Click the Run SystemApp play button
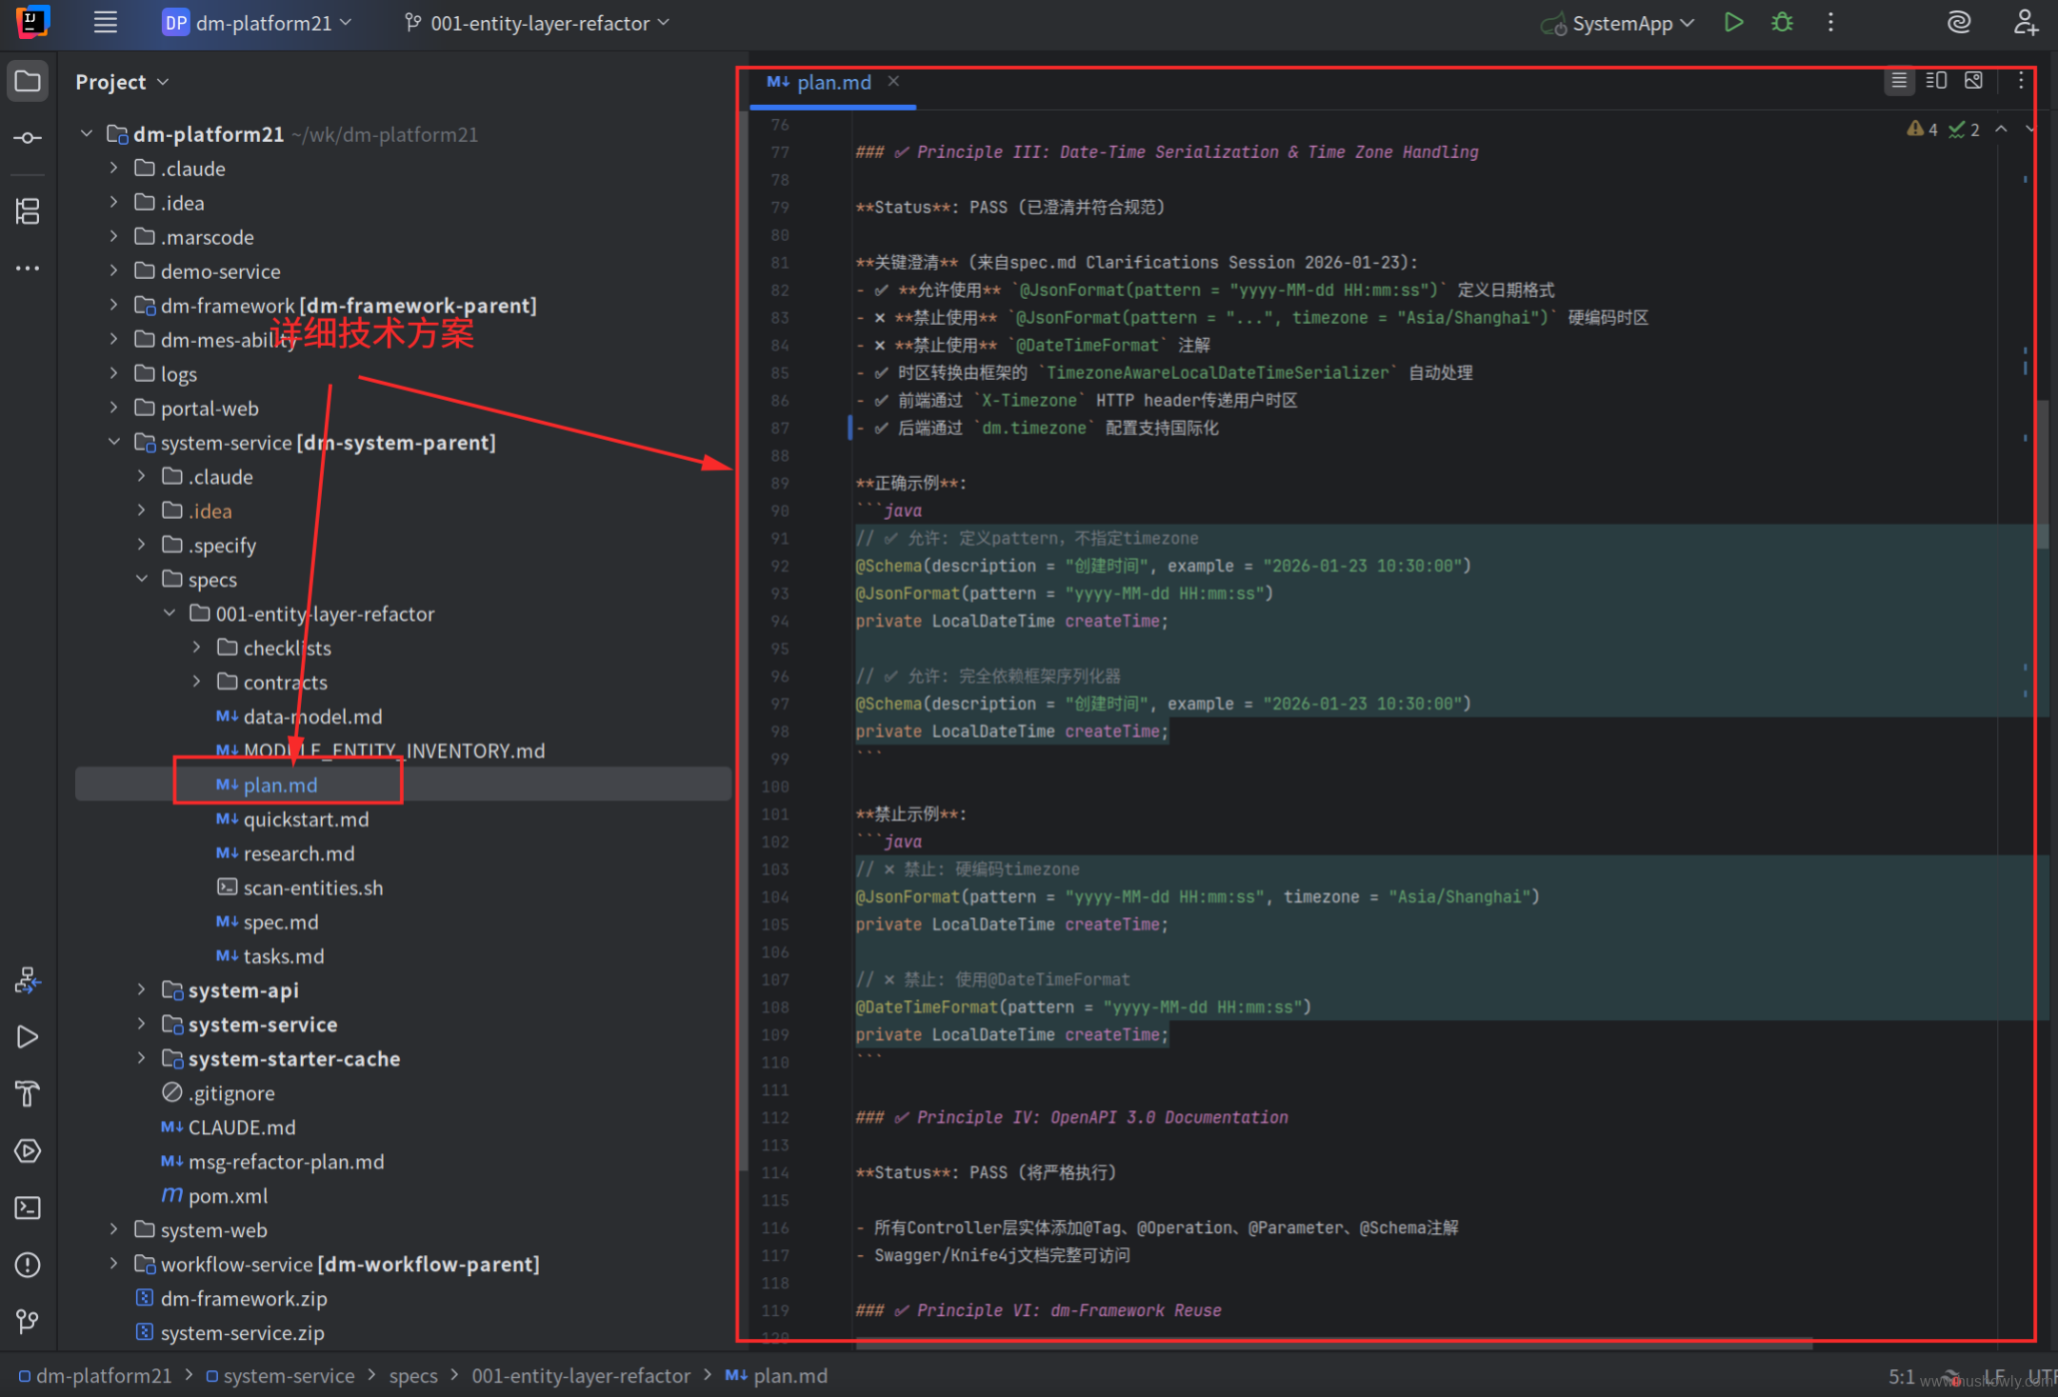 pyautogui.click(x=1733, y=23)
